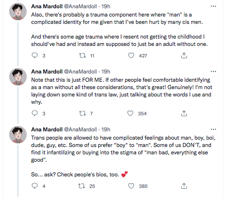Open Ana Mardoll avatar on third tweet
227x198 pixels.
(18, 135)
